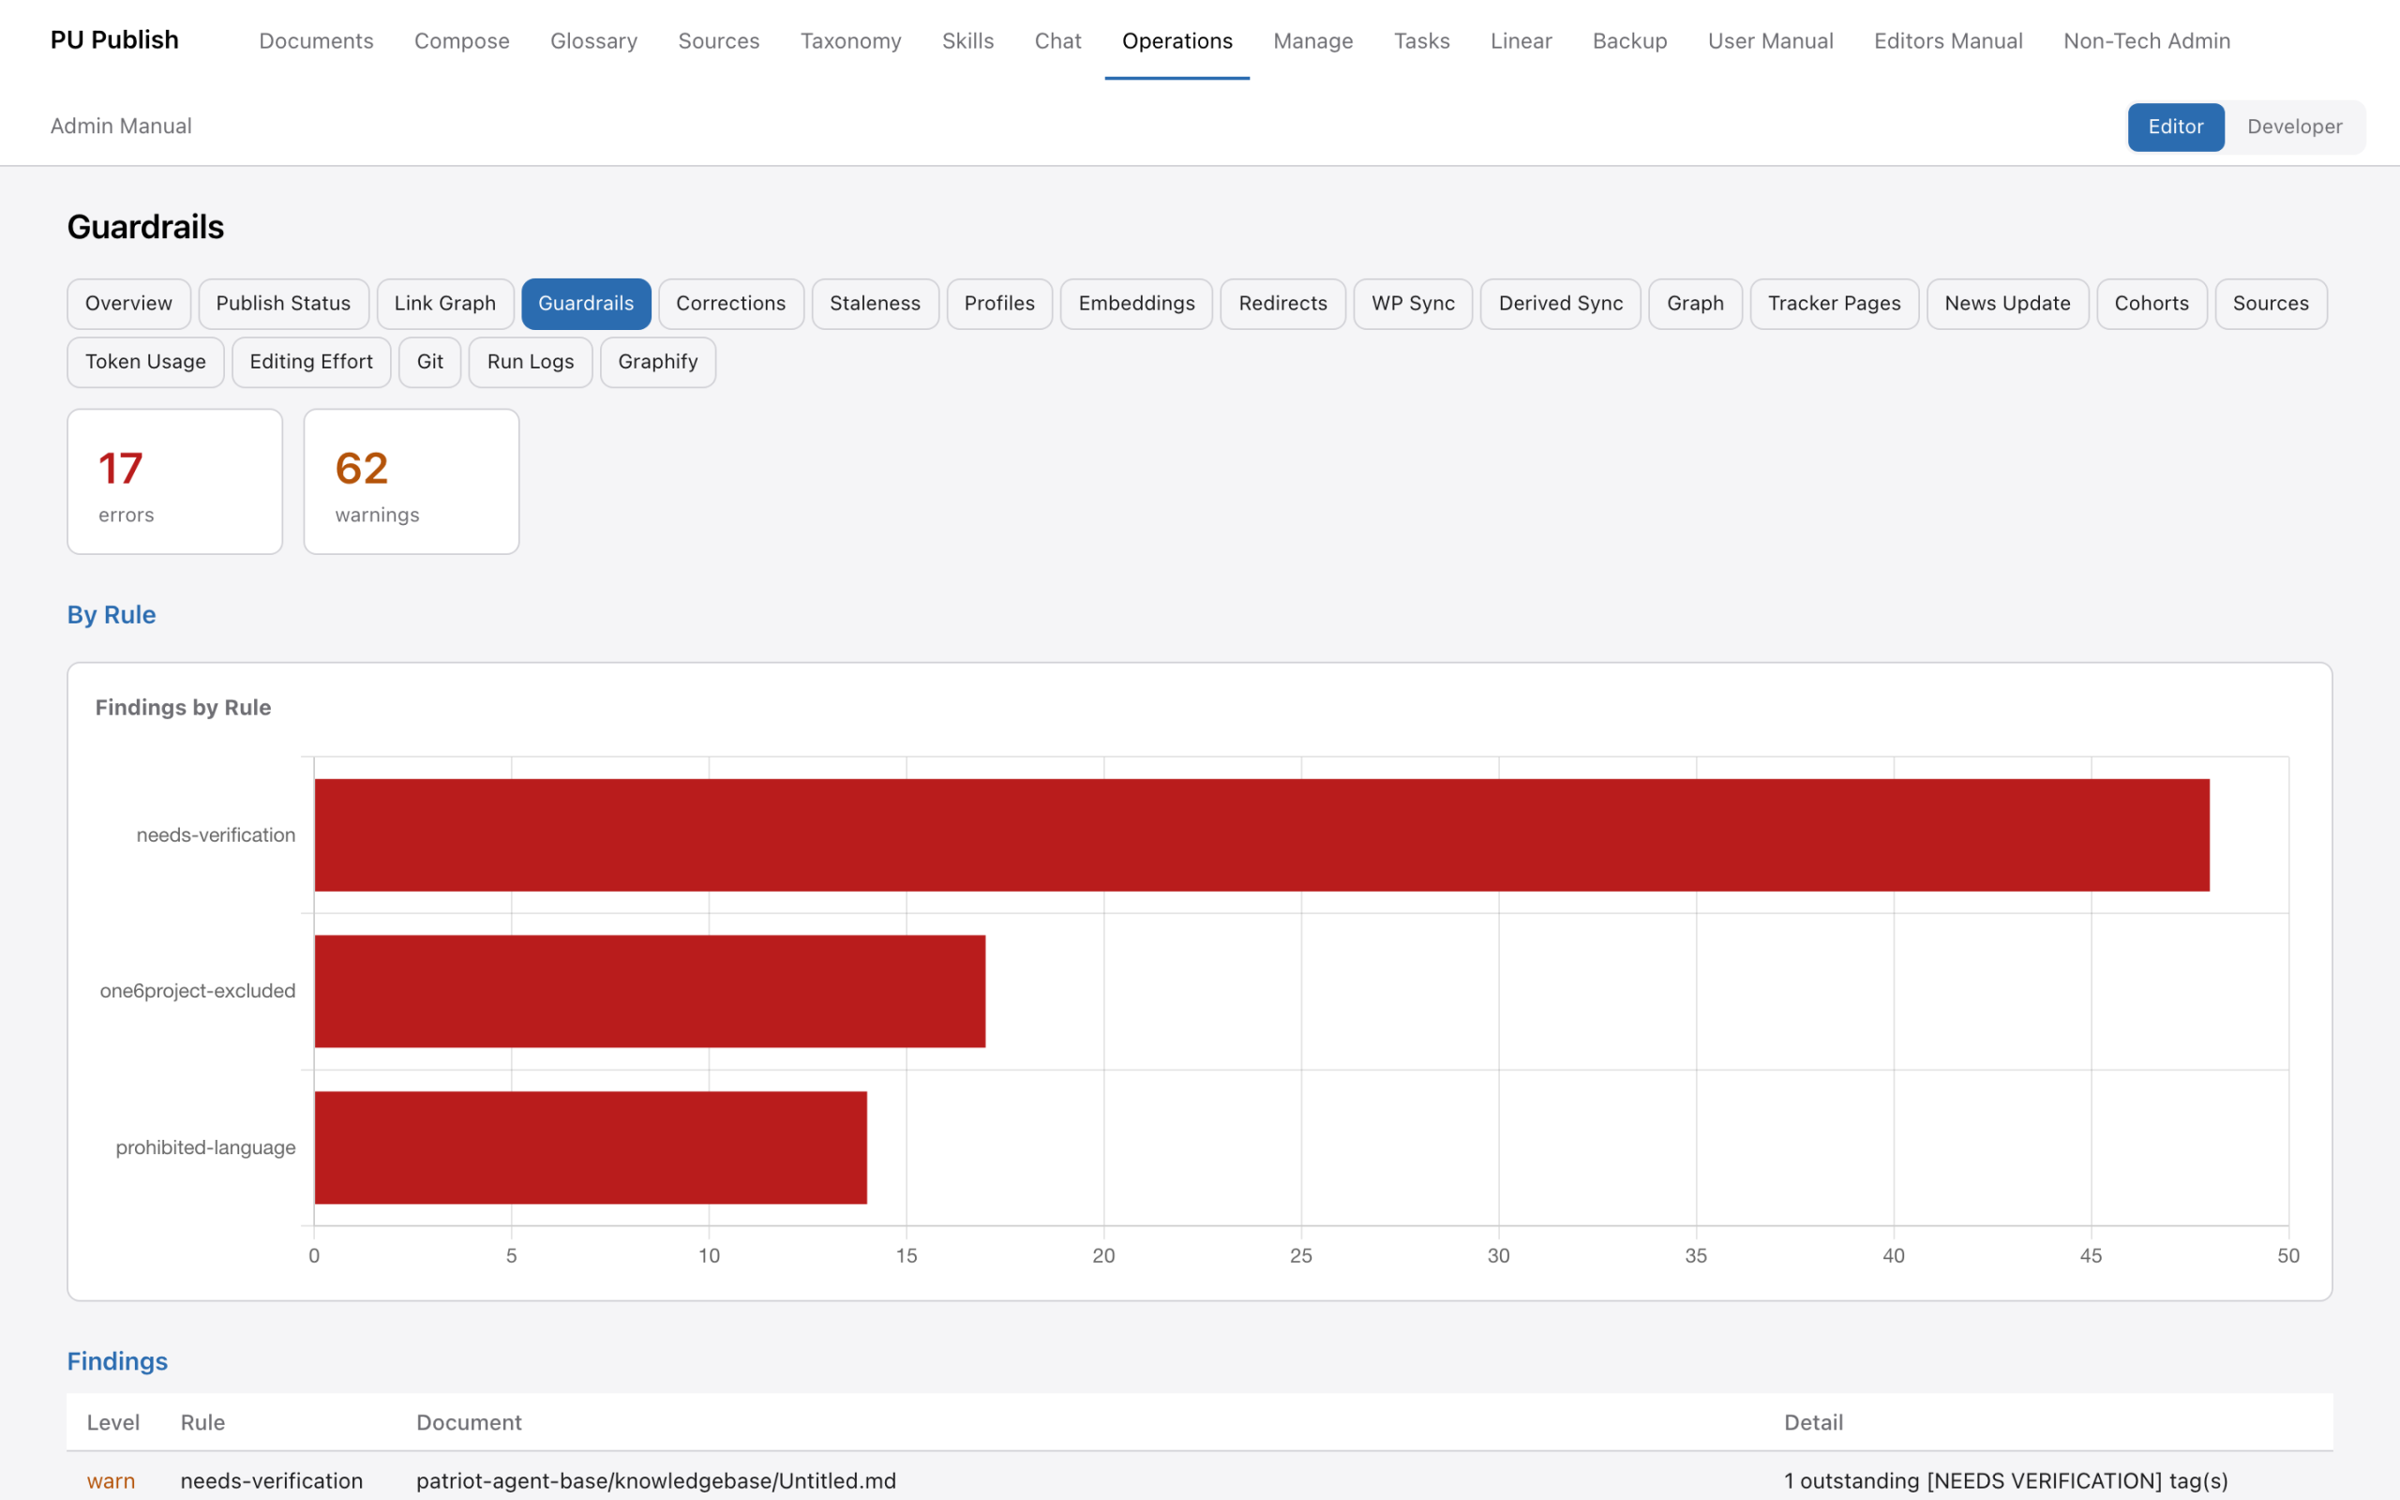This screenshot has width=2400, height=1500.
Task: Click the PU Publish logo
Action: pyautogui.click(x=115, y=39)
